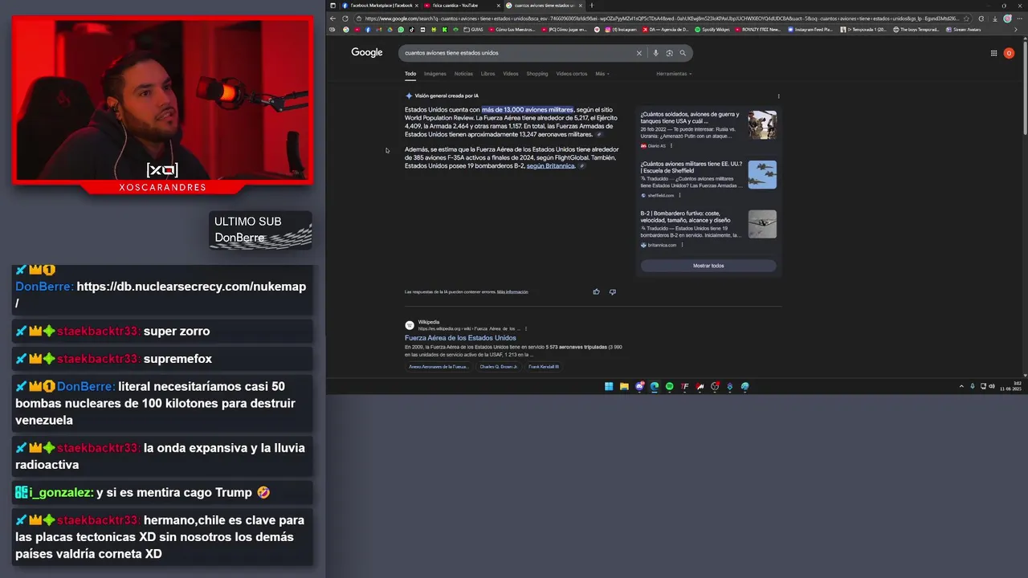Clear the Google search box text
The width and height of the screenshot is (1028, 578).
639,53
